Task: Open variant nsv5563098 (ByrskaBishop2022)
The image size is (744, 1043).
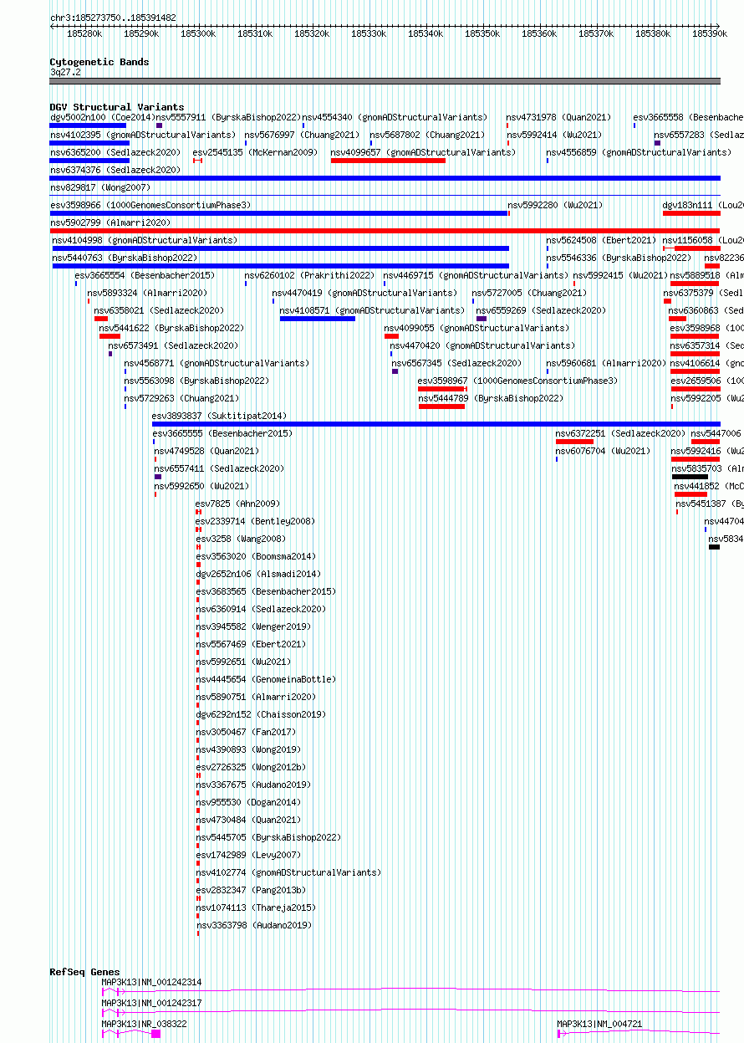Action: pyautogui.click(x=196, y=381)
